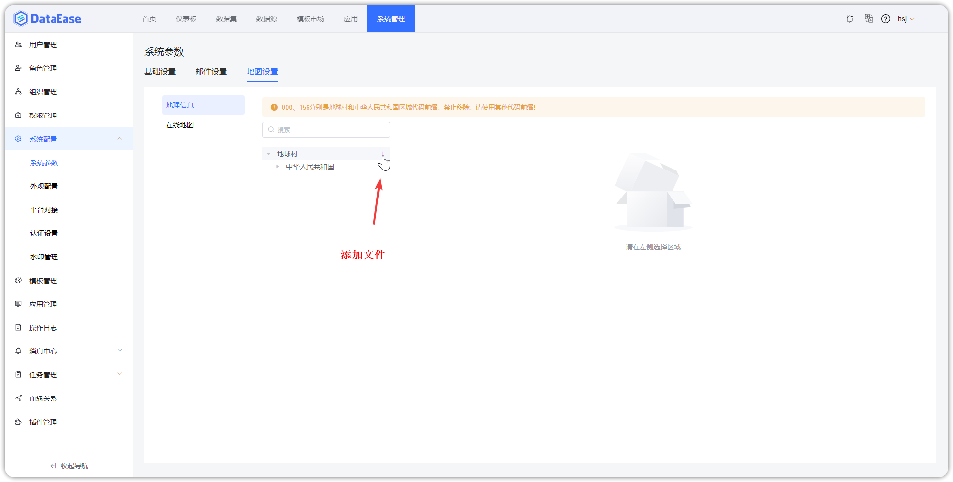Click the 插件管理 puzzle icon
Image resolution: width=953 pixels, height=482 pixels.
18,422
